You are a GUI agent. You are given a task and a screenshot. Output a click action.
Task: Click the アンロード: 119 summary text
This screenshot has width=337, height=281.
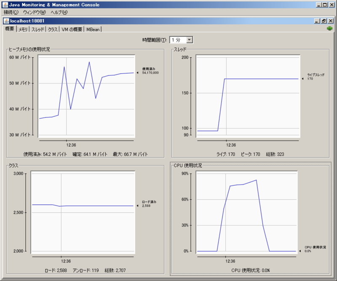pyautogui.click(x=86, y=270)
